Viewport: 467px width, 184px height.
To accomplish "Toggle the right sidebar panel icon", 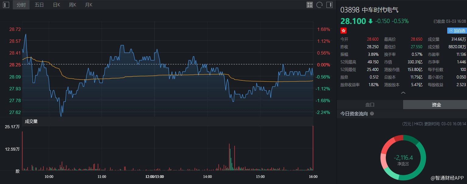I will tap(329, 5).
